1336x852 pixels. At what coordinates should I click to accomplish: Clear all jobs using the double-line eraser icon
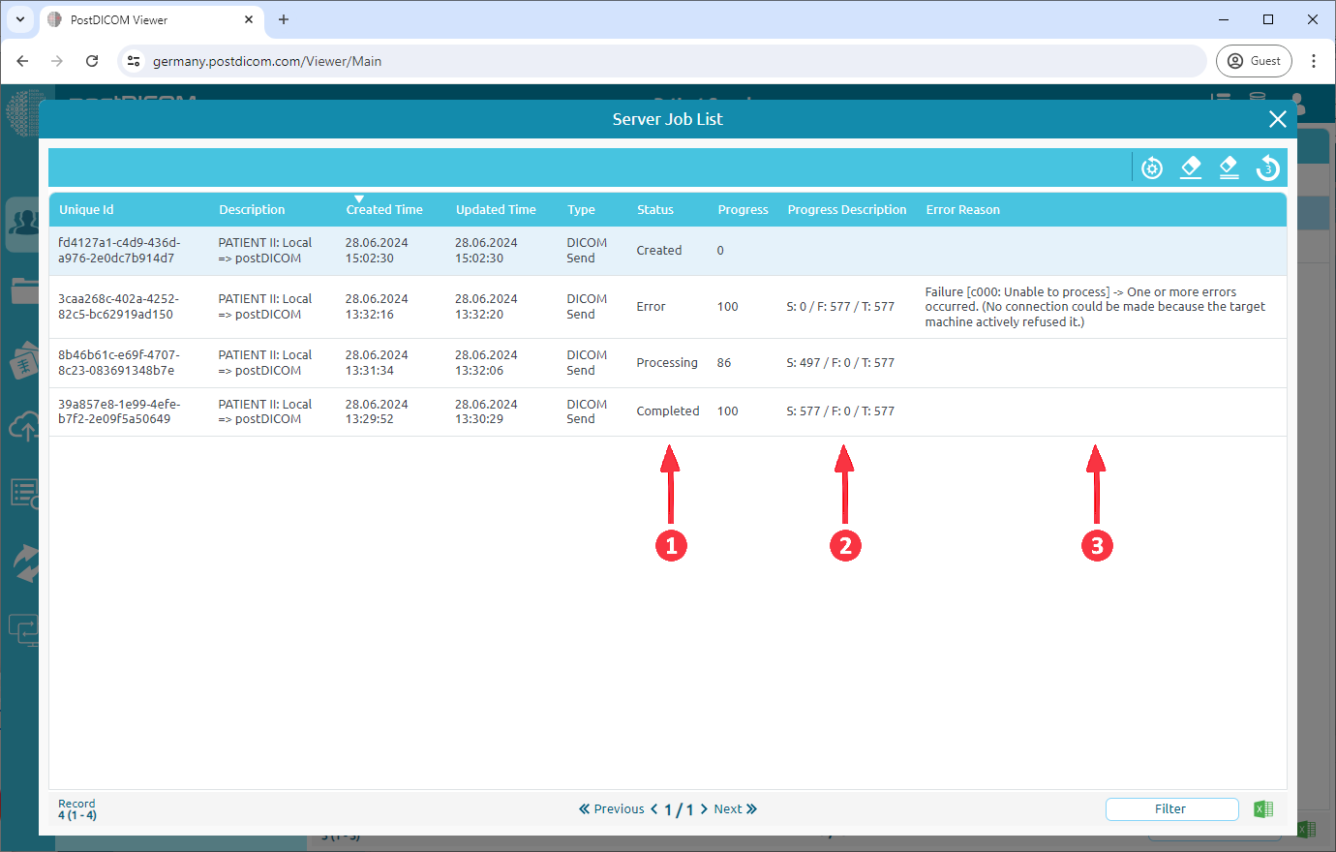1229,167
